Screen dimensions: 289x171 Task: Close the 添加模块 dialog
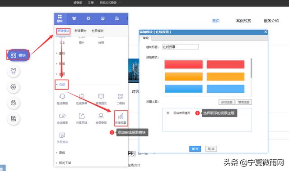(266, 32)
